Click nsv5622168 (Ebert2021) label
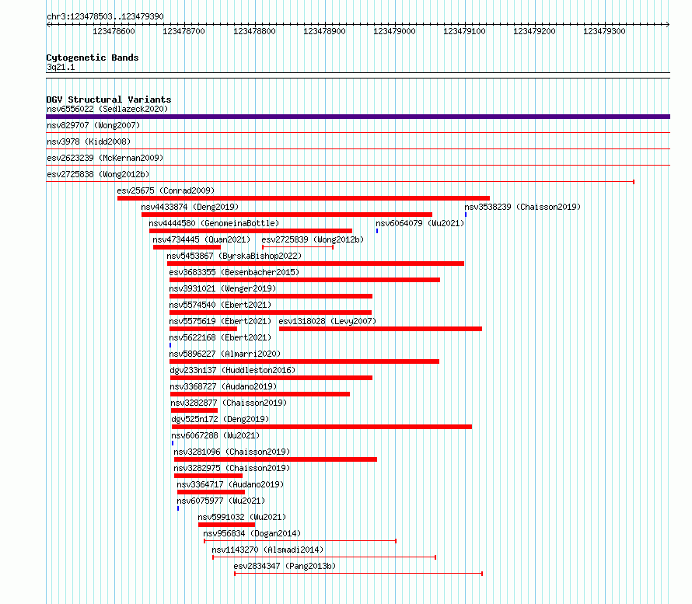Image resolution: width=692 pixels, height=604 pixels. 220,337
